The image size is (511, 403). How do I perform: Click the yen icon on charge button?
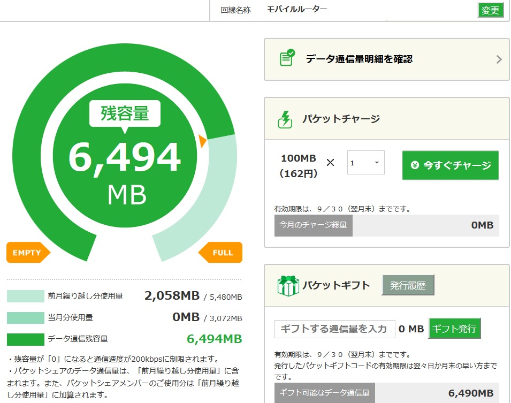click(x=415, y=165)
